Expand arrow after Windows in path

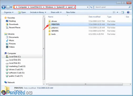55,7
